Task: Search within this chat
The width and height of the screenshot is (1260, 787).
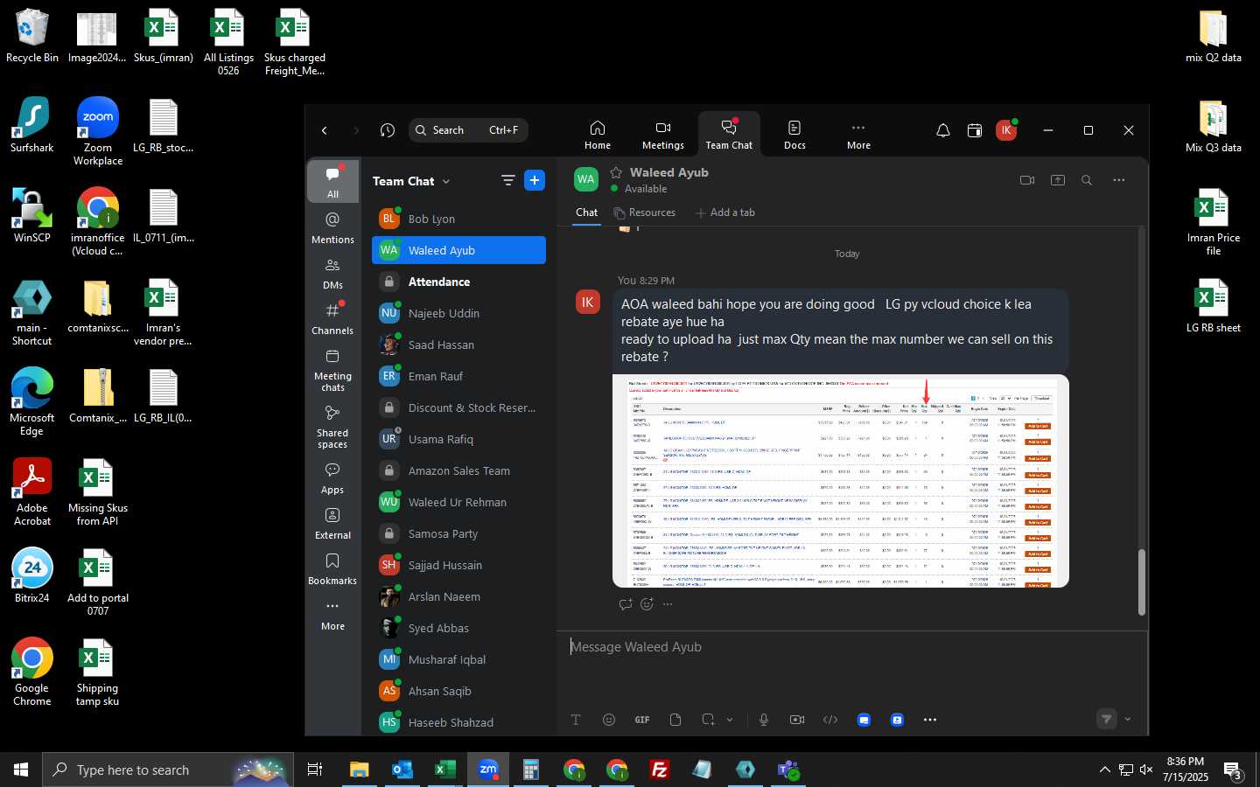Action: 1087,180
